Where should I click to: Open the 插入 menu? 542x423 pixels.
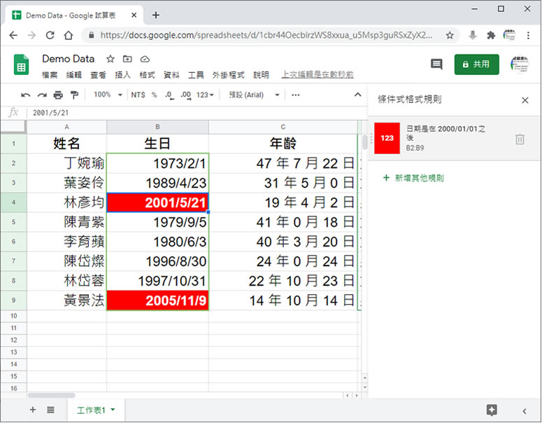(x=122, y=75)
